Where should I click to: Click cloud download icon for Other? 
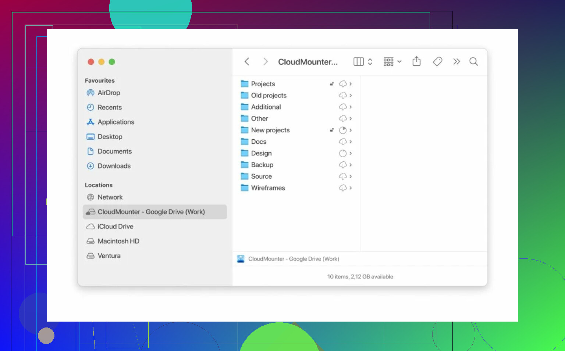point(343,119)
